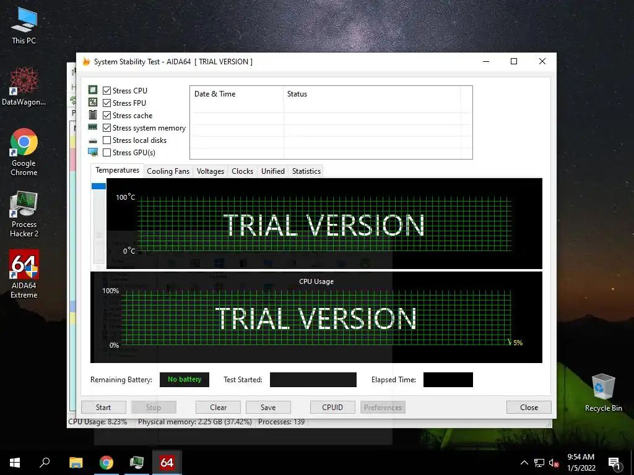634x475 pixels.
Task: Open the Unified tab
Action: coord(273,171)
